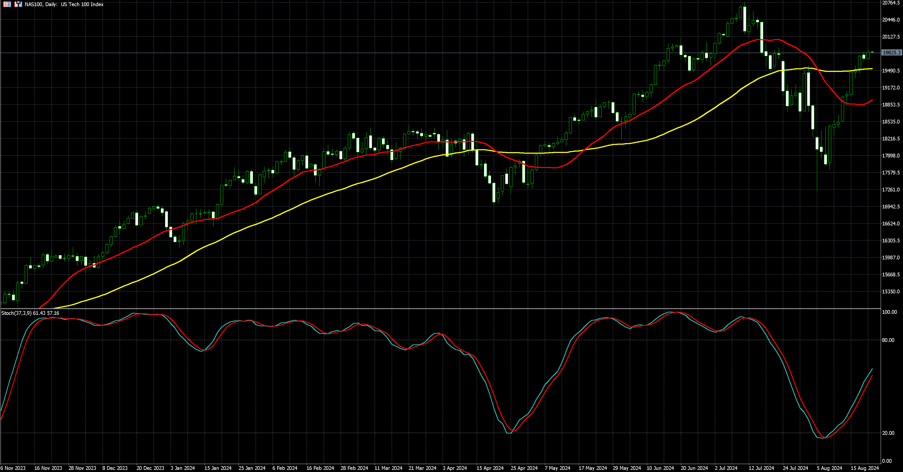Click the NAS100 Daily chart title text

coord(64,5)
